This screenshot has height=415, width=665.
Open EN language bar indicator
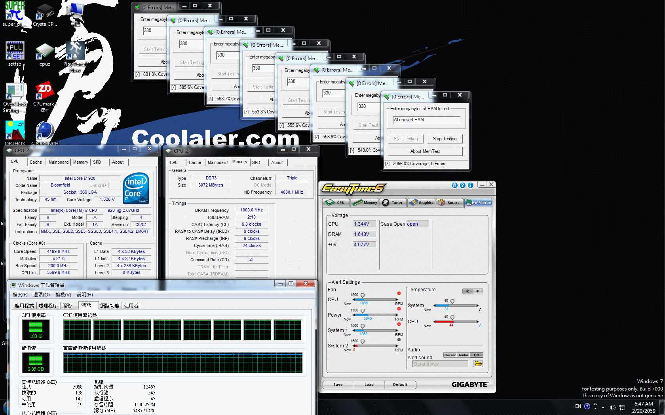[578, 406]
